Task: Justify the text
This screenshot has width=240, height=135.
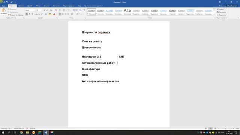Action: pos(68,14)
